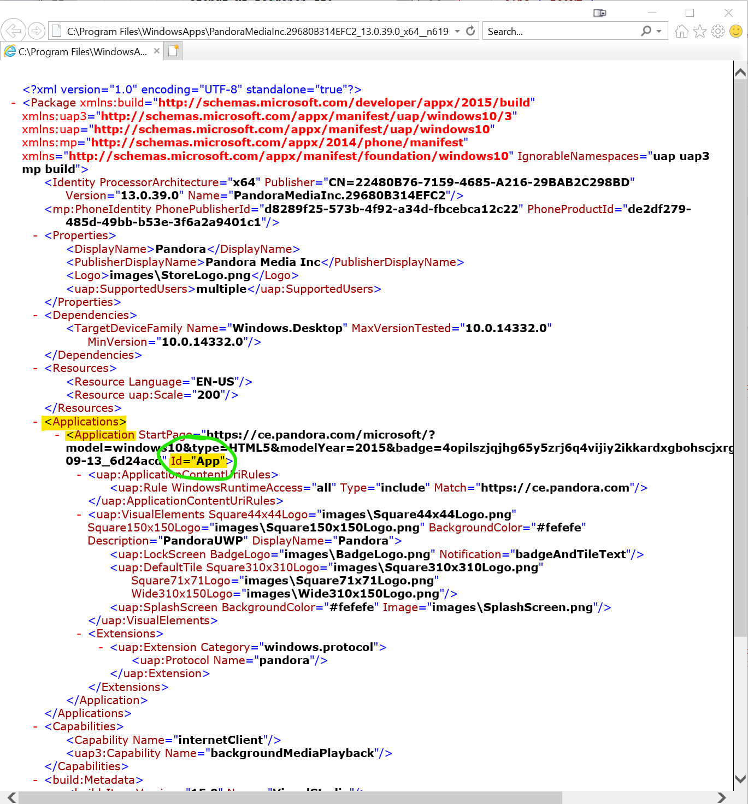The width and height of the screenshot is (748, 804).
Task: Click the Wide310x150Logo image path
Action: [343, 594]
